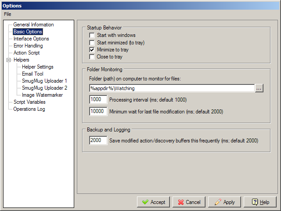281x211 pixels.
Task: Click green checkmark icon on Accept
Action: pos(145,202)
